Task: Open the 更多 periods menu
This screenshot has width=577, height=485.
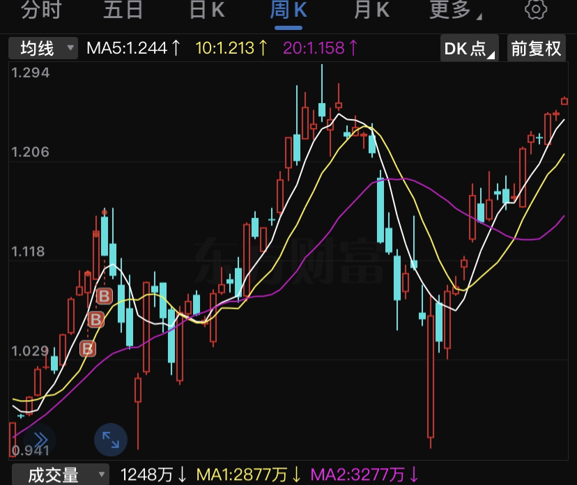Action: click(x=455, y=10)
